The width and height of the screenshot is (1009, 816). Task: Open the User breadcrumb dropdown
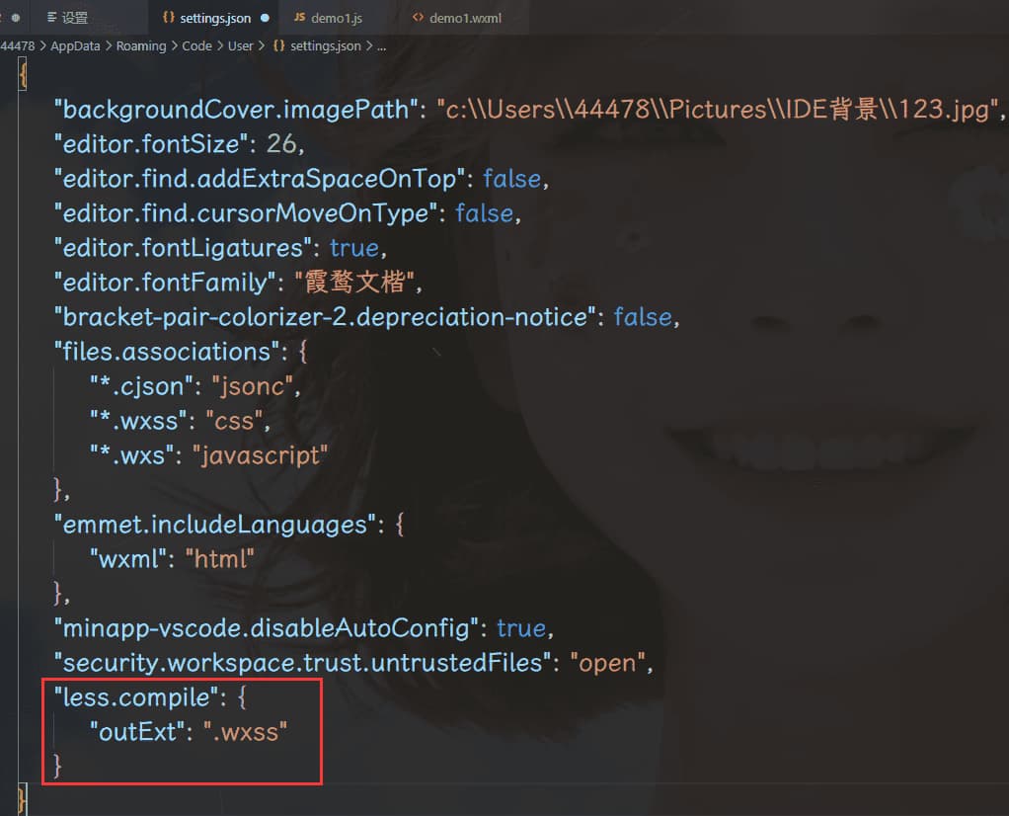[241, 45]
